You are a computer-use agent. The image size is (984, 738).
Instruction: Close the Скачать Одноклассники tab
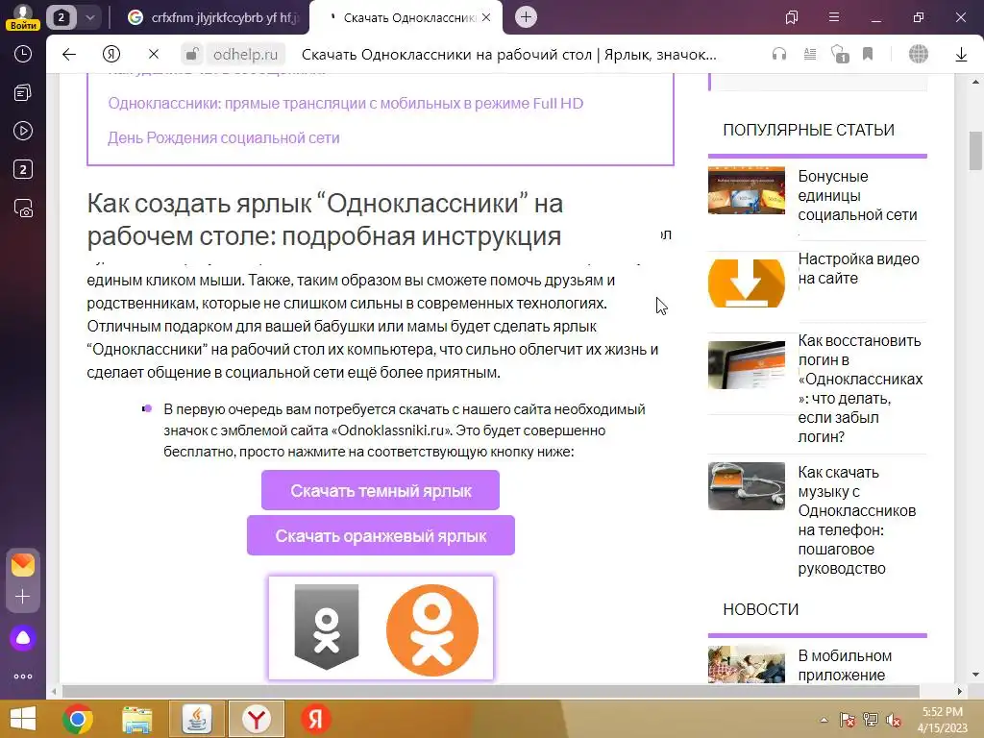(x=486, y=17)
